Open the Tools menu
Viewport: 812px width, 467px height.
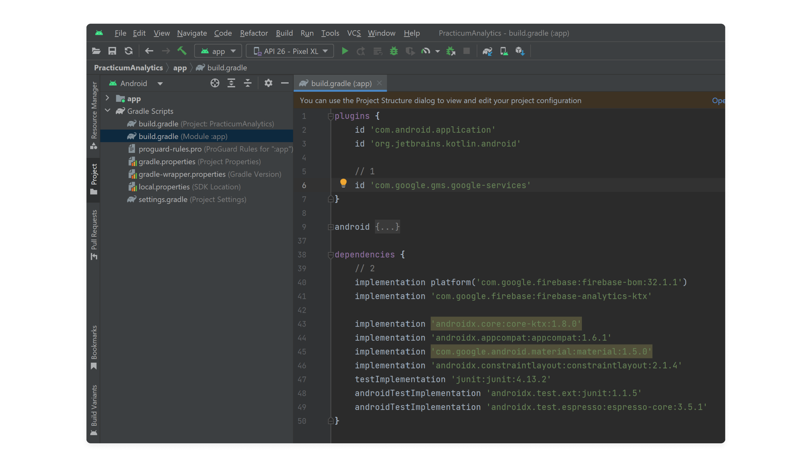pyautogui.click(x=330, y=33)
